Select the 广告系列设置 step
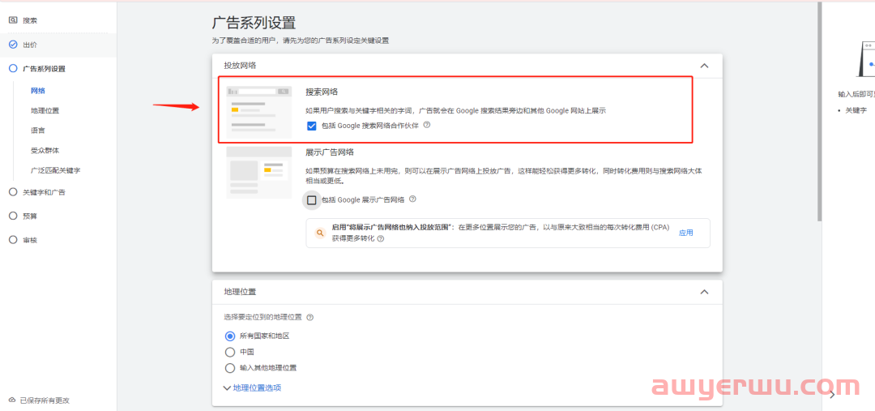 pyautogui.click(x=44, y=69)
